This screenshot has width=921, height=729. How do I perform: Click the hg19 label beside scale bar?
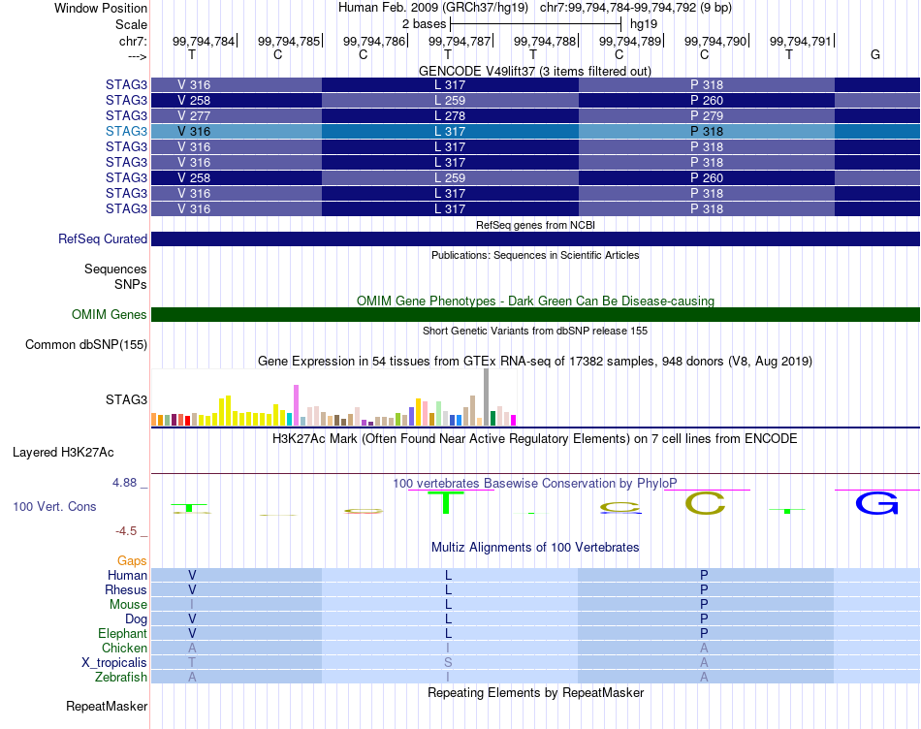[643, 24]
